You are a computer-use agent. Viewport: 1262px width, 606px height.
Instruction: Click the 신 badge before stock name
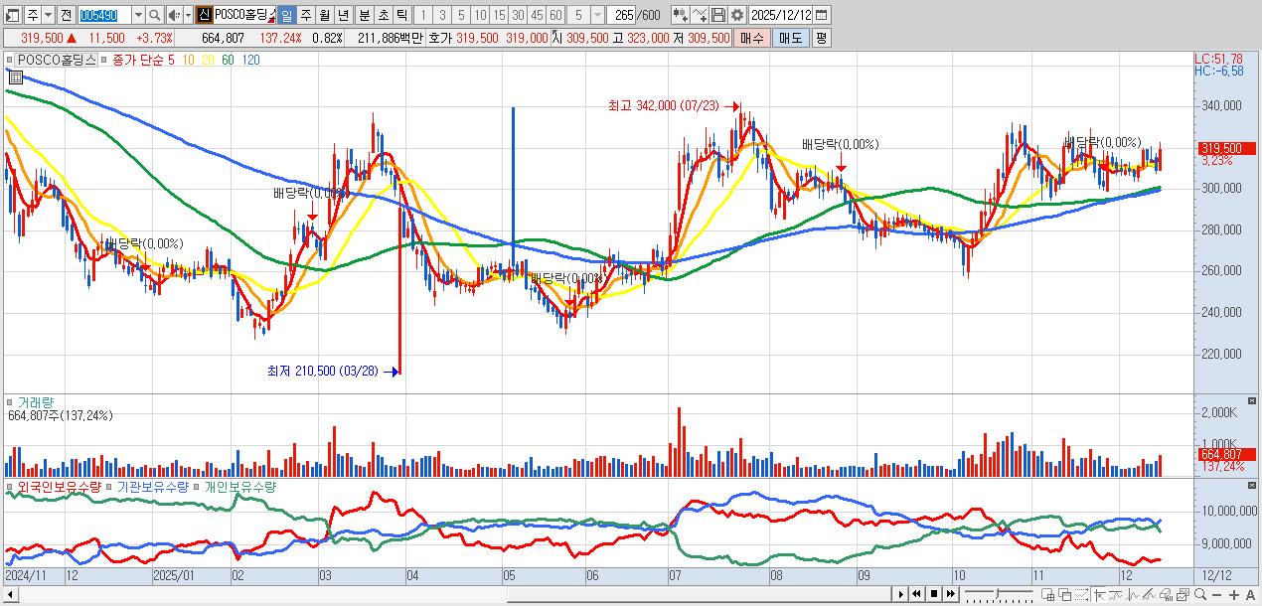pos(205,15)
